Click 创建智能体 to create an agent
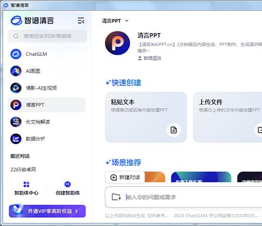Screen dimensions: 262x226 68,188
